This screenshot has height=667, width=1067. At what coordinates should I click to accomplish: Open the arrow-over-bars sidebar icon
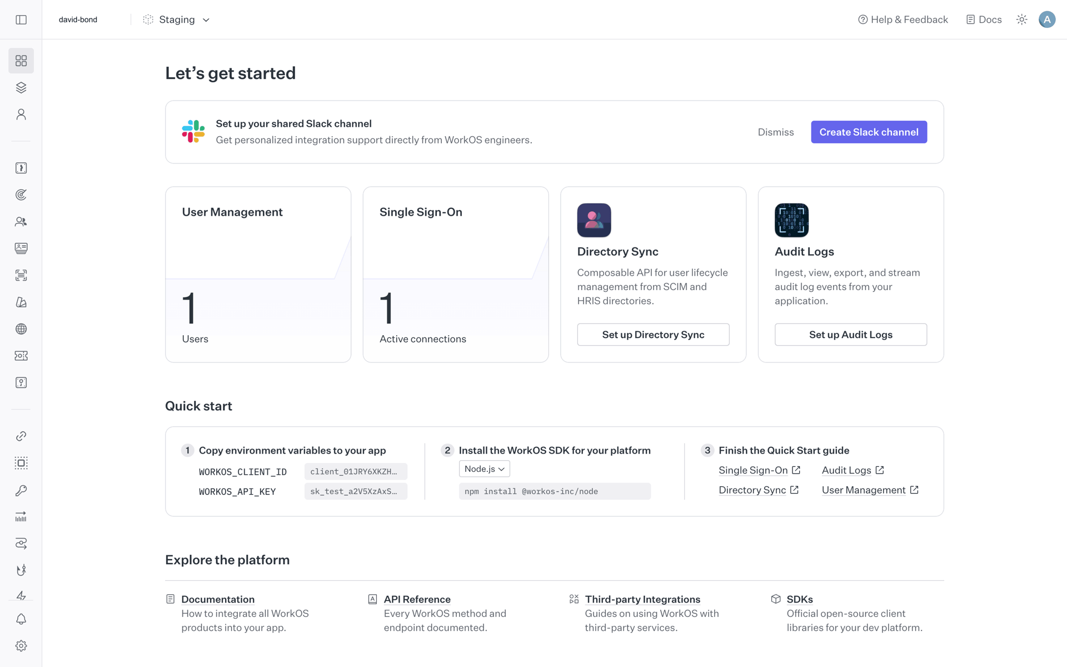21,517
